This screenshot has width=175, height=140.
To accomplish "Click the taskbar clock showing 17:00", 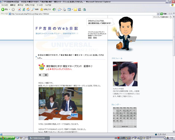I will coord(171,138).
